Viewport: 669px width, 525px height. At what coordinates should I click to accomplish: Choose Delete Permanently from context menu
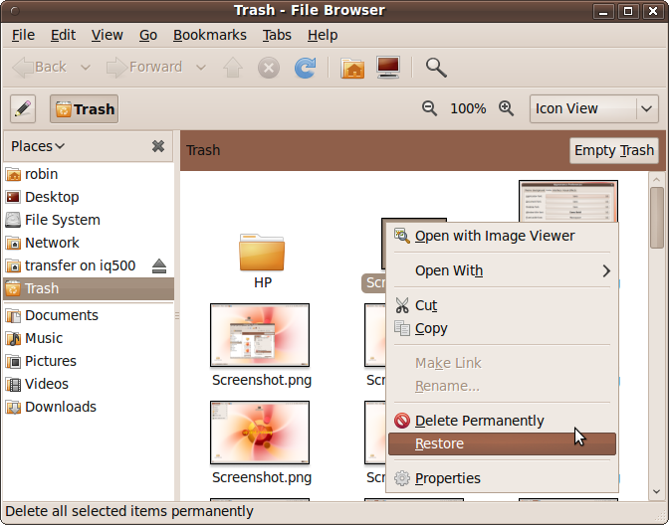pyautogui.click(x=502, y=421)
